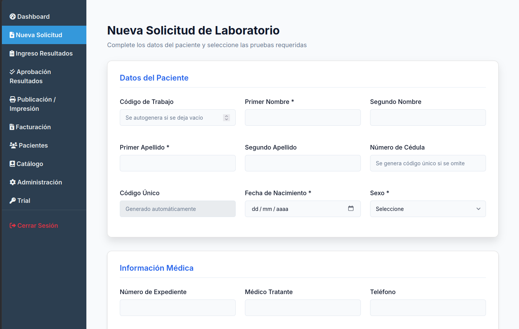Viewport: 519px width, 329px height.
Task: Click the Nueva Solicitud de Laboratorio title
Action: (193, 30)
